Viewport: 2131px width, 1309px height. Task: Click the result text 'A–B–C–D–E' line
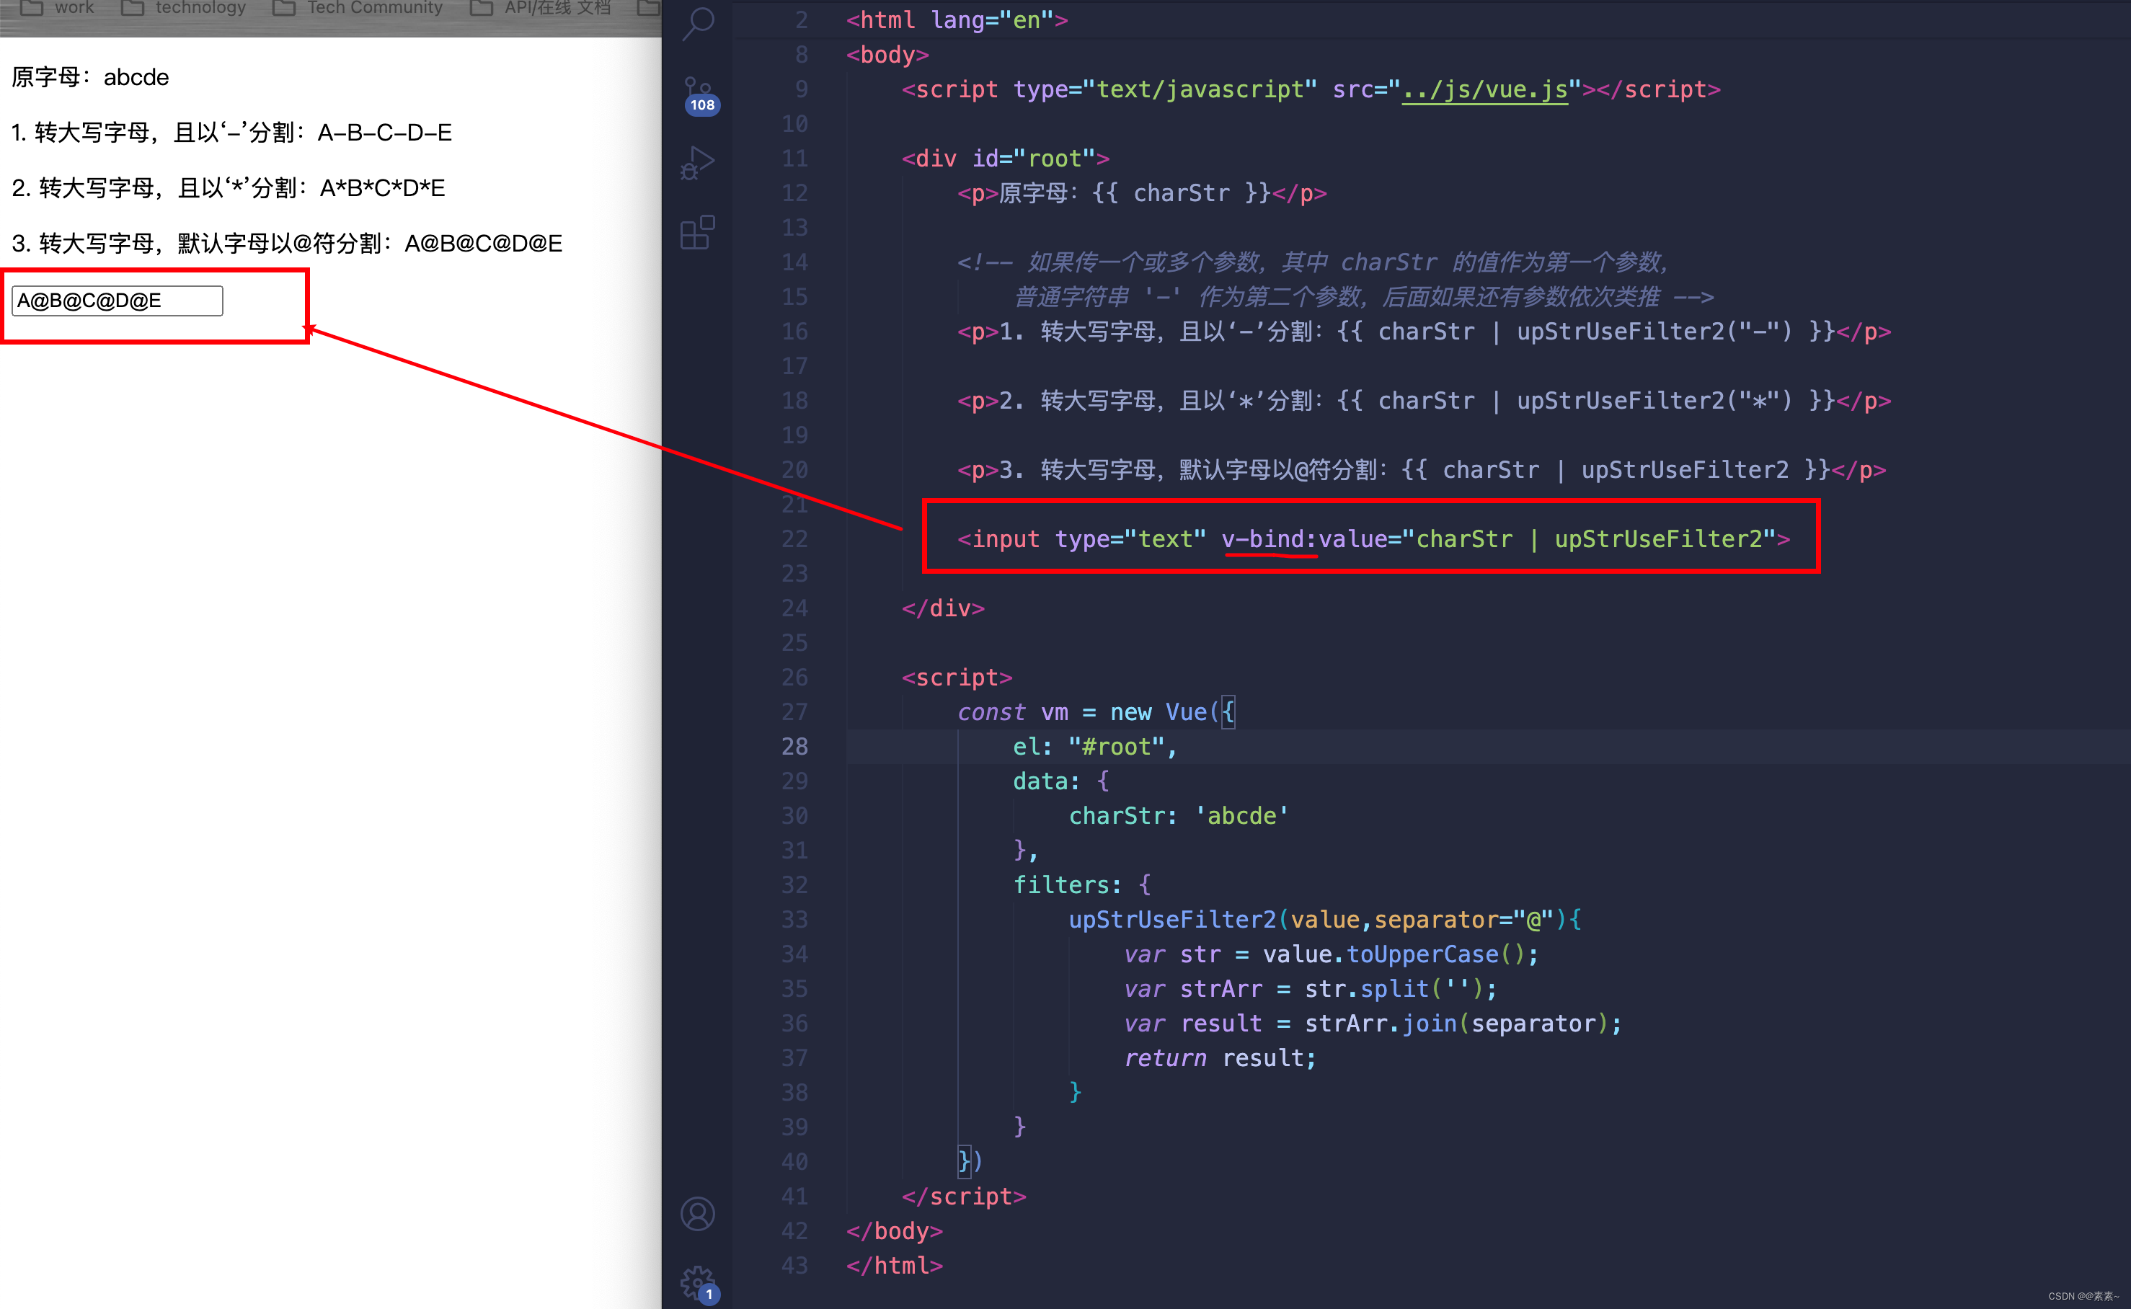(231, 133)
